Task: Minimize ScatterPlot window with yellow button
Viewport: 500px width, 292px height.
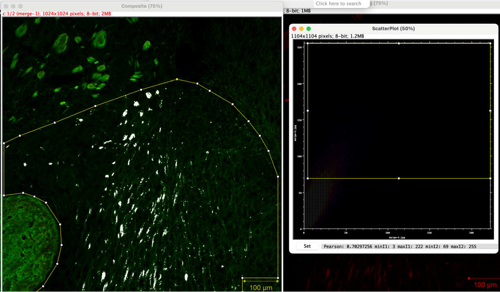Action: 301,29
